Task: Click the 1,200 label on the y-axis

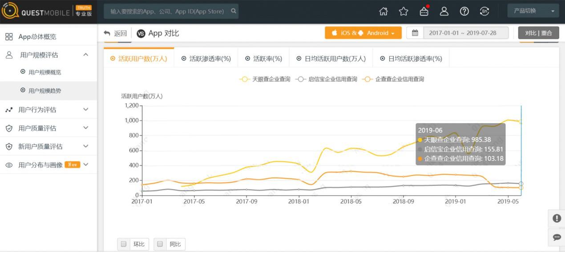Action: [x=132, y=105]
